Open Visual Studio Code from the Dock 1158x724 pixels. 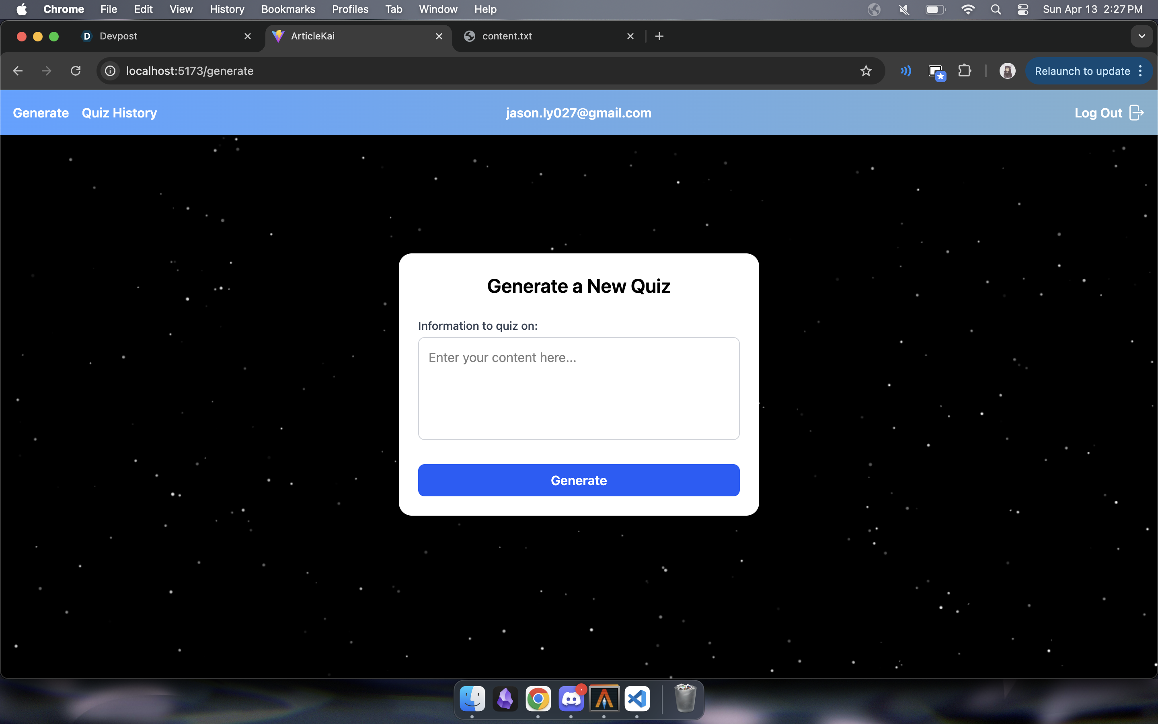point(637,699)
